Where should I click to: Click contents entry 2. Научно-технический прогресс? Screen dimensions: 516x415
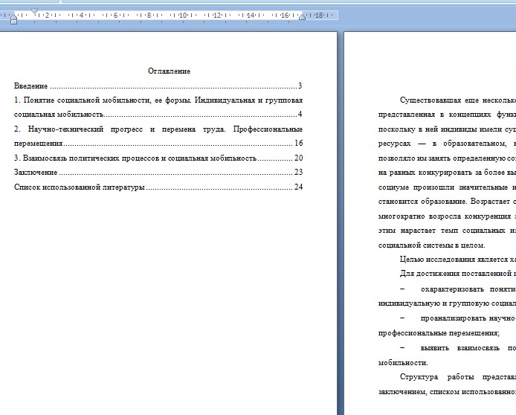point(158,136)
